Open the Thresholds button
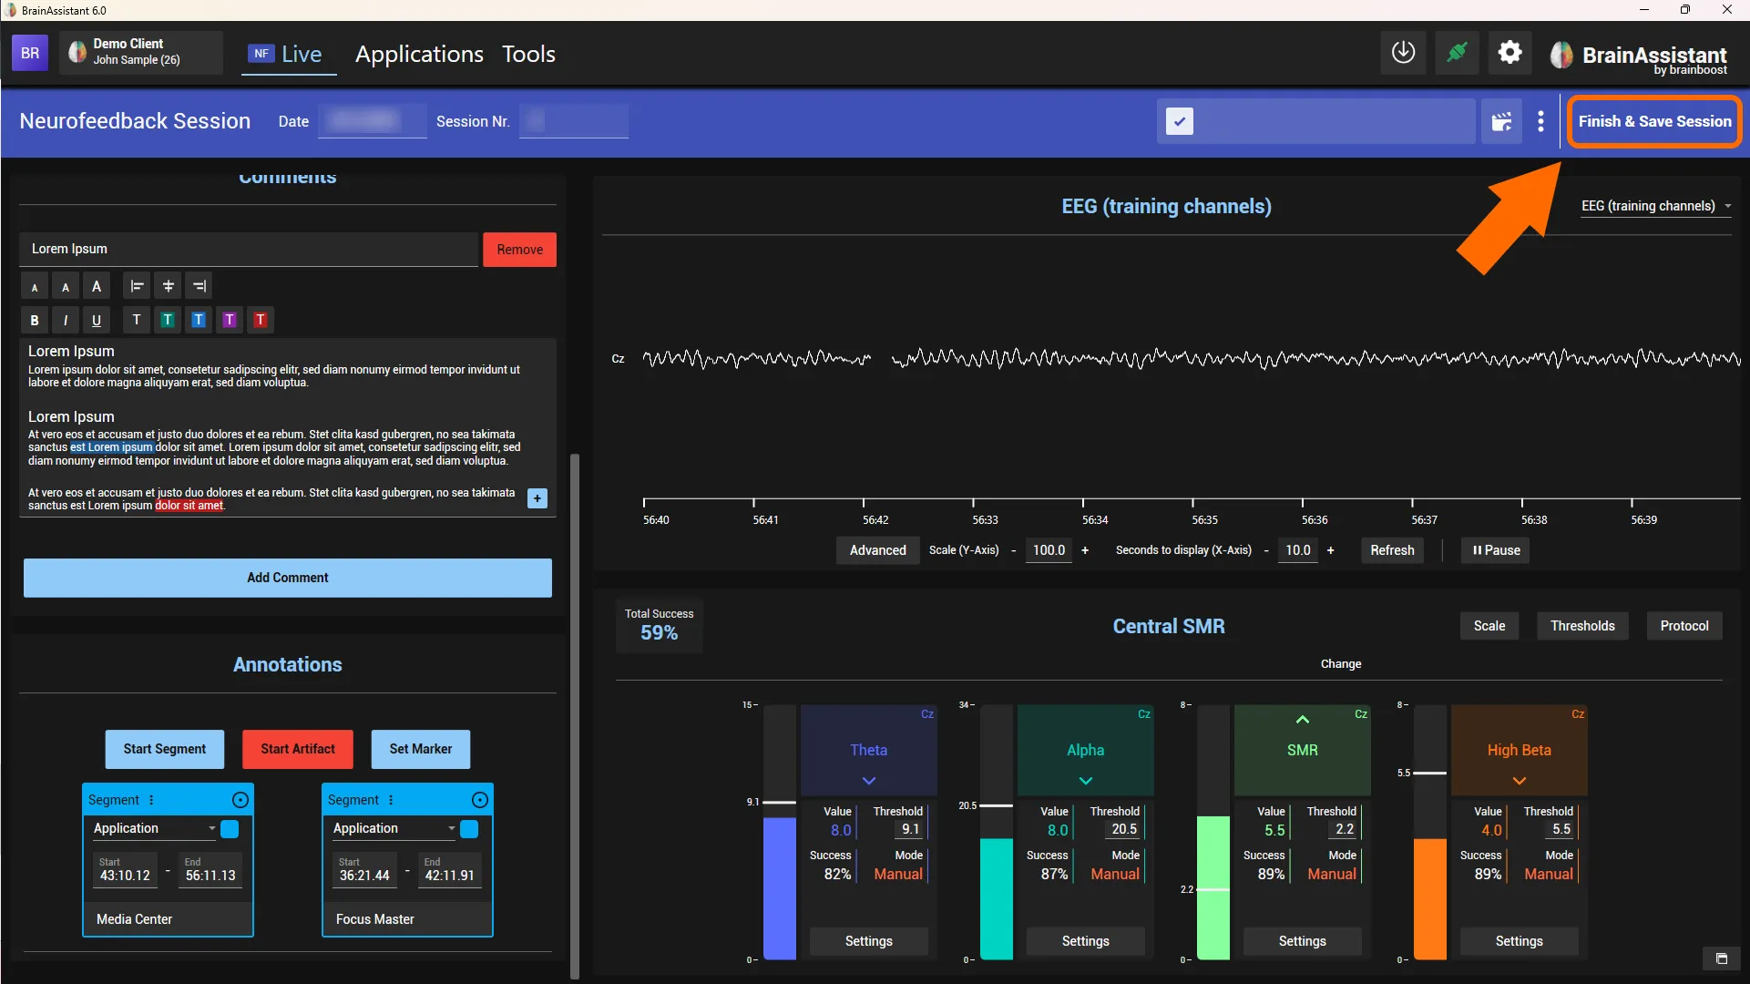 click(x=1582, y=626)
